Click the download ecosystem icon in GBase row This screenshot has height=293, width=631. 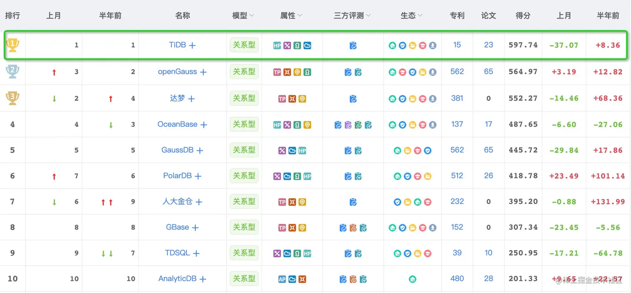tap(433, 228)
